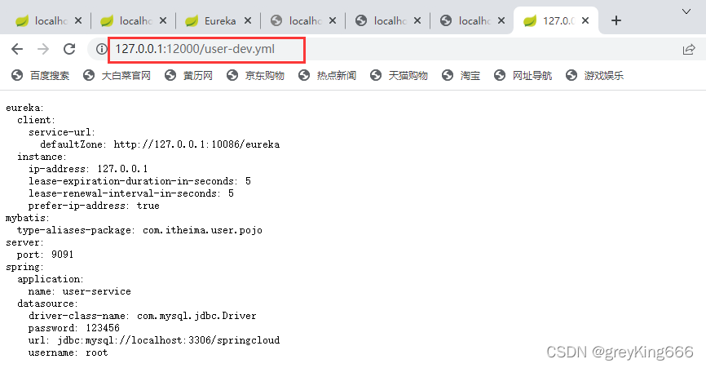Close the Eureka tab
The width and height of the screenshot is (706, 368).
tap(248, 20)
